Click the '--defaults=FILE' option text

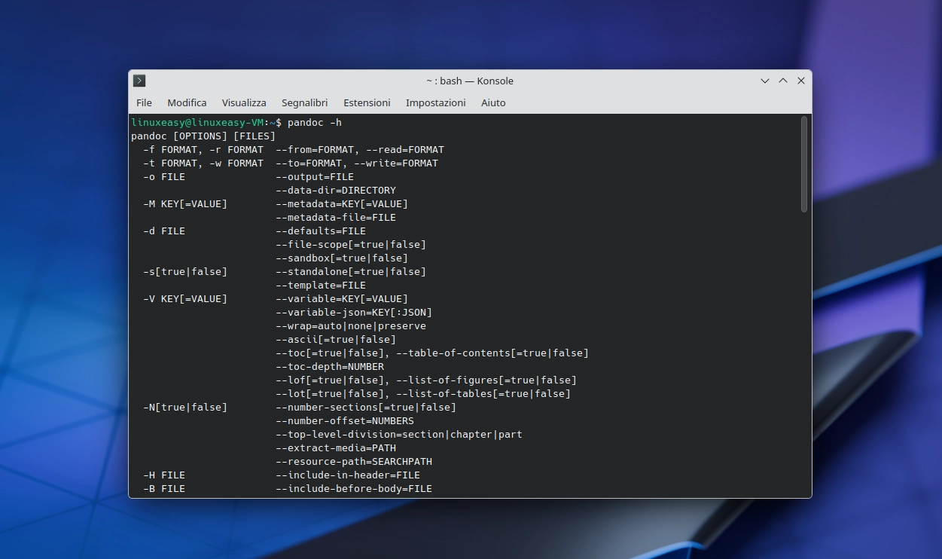321,231
